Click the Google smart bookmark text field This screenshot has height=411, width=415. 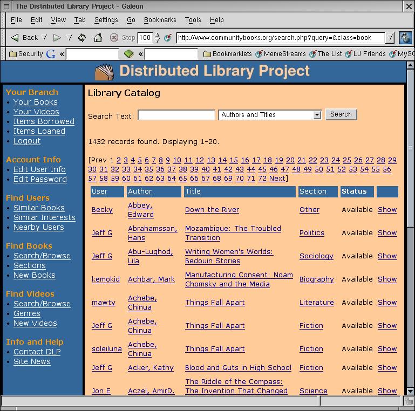pos(92,54)
